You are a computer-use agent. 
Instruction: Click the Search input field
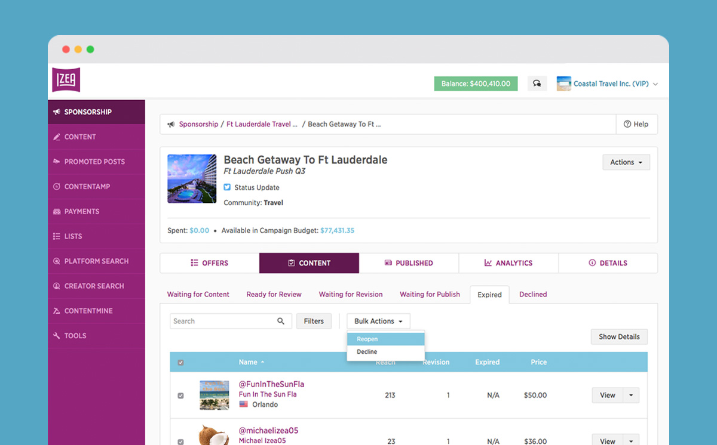231,321
